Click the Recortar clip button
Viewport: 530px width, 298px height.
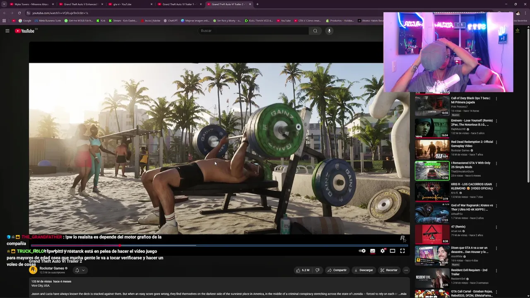[389, 270]
